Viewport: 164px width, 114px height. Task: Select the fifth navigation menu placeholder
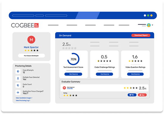point(124,25)
